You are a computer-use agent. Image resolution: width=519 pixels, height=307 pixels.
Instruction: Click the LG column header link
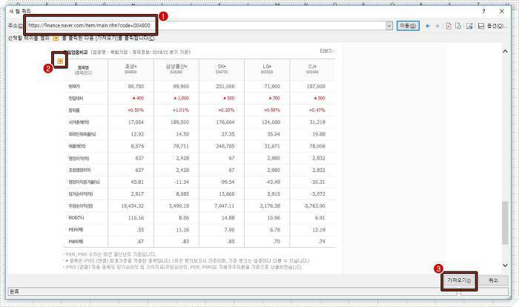[267, 67]
